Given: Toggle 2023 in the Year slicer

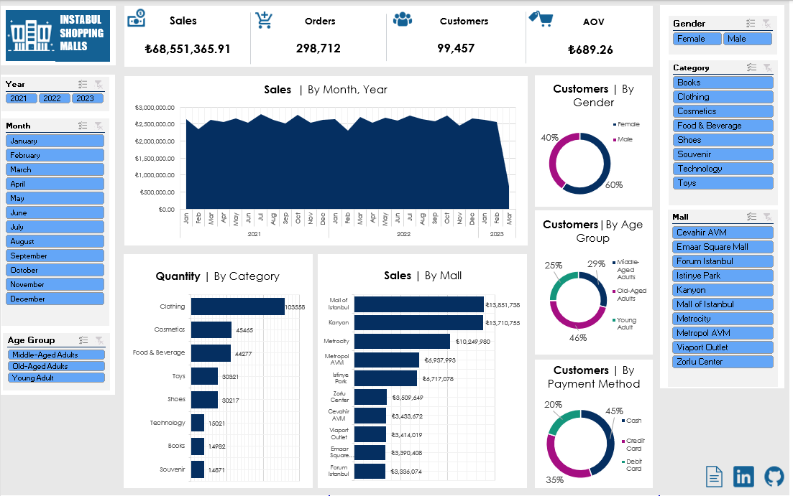Looking at the screenshot, I should tap(88, 98).
